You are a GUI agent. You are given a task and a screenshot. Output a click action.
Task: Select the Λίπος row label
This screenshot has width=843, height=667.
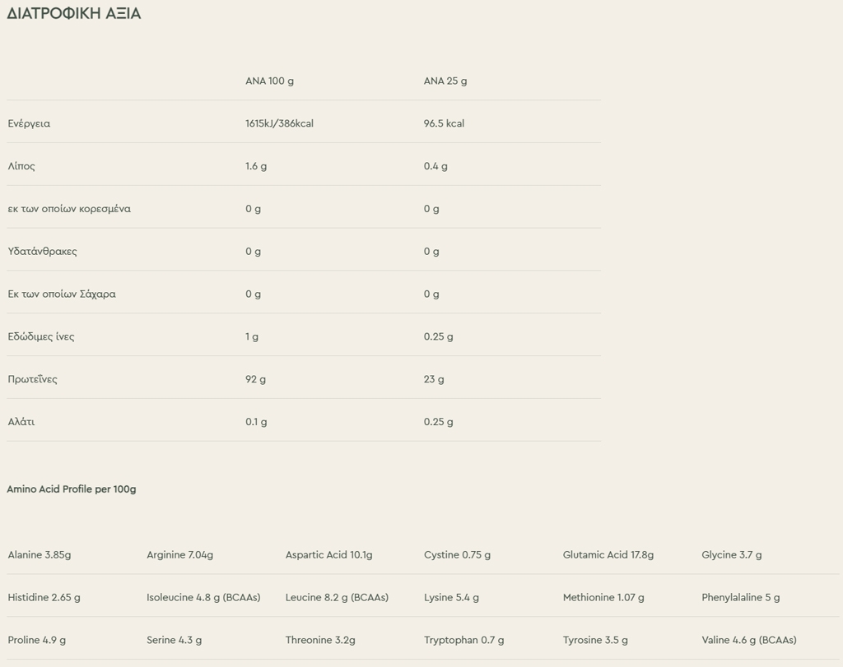(21, 166)
